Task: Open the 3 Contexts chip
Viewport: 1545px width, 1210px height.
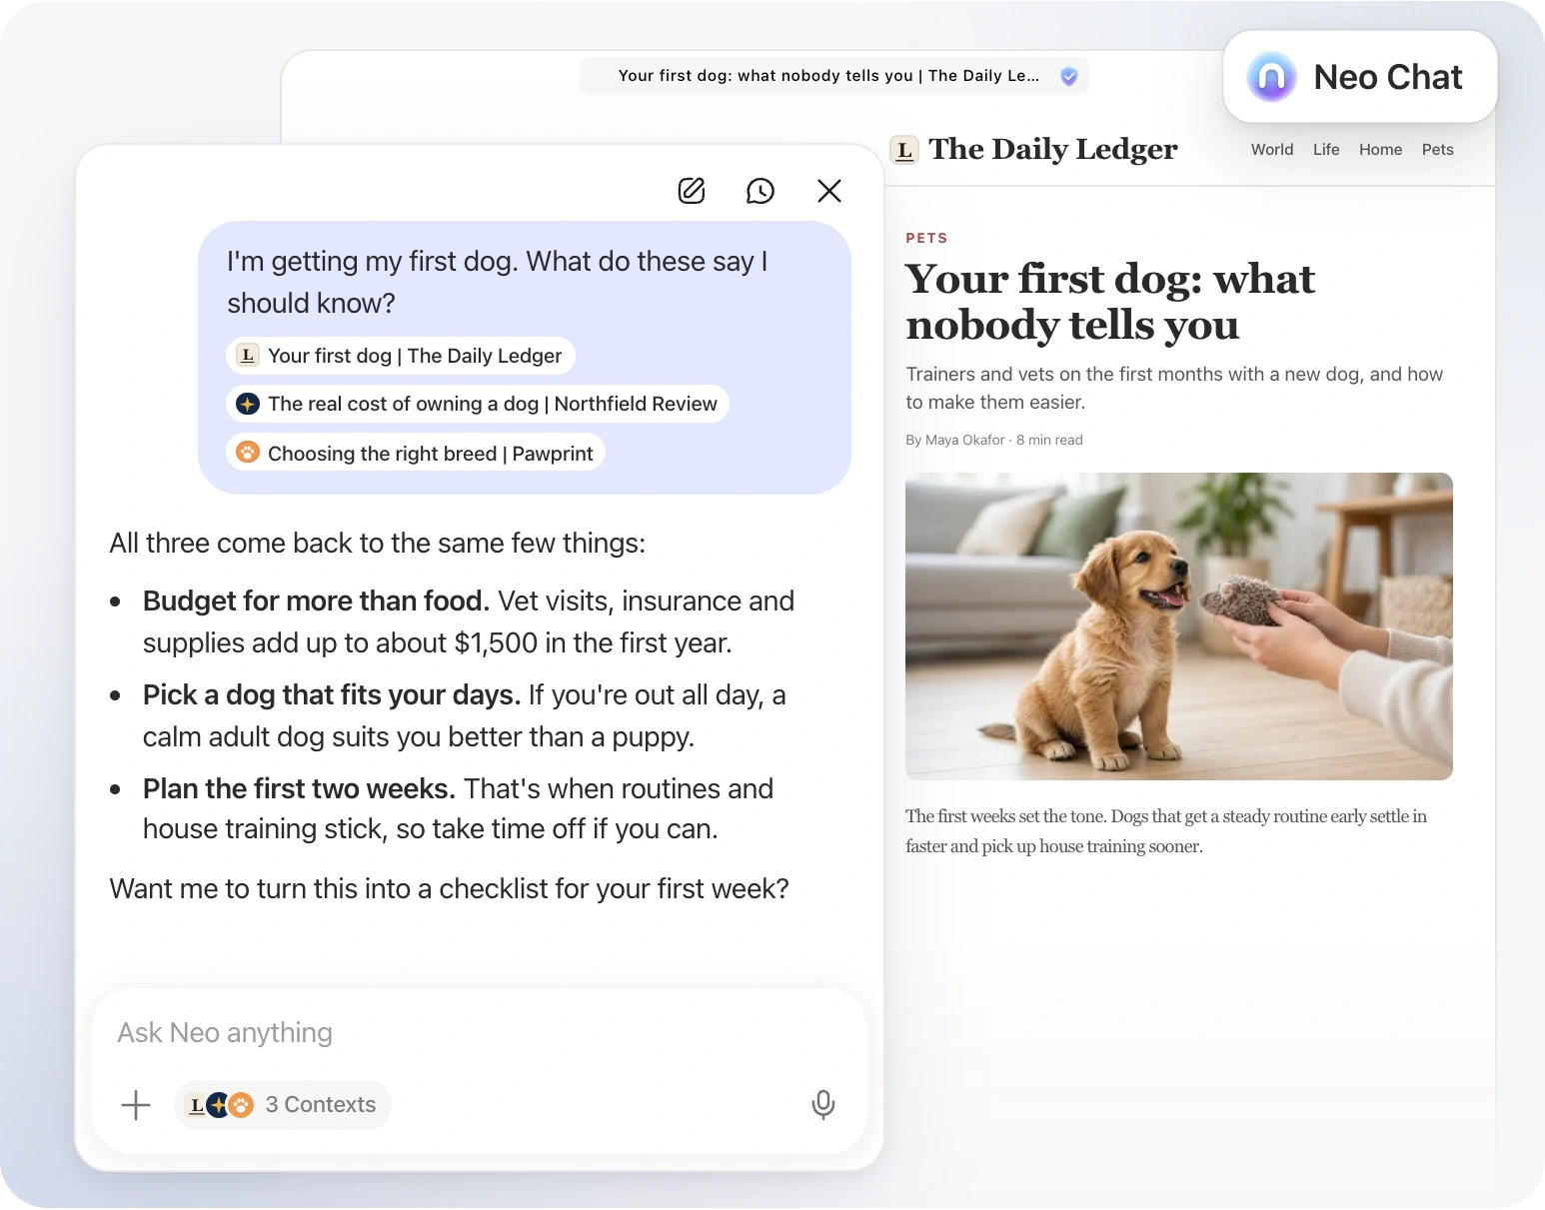Action: click(x=283, y=1105)
